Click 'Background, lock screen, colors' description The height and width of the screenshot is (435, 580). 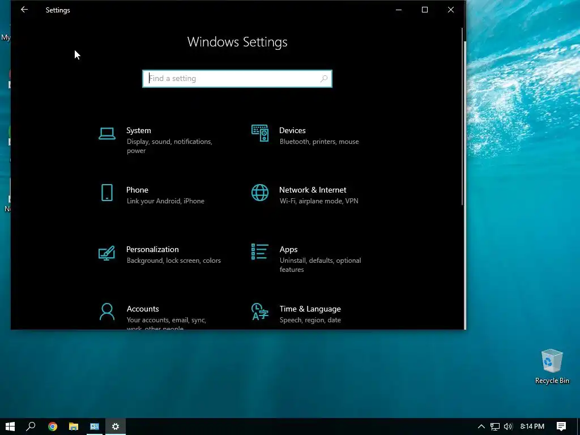(173, 261)
